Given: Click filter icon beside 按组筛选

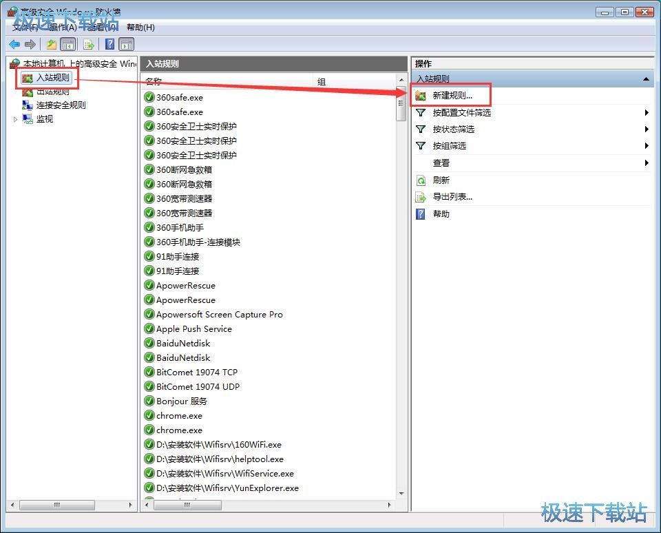Looking at the screenshot, I should 421,145.
